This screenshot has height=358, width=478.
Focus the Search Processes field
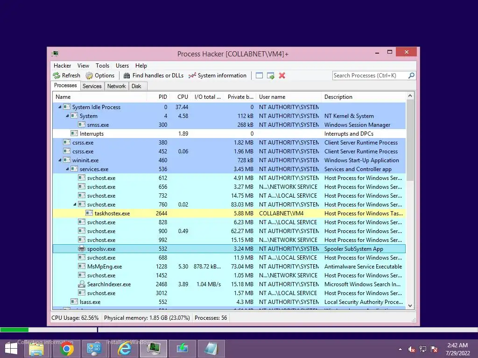click(x=370, y=76)
